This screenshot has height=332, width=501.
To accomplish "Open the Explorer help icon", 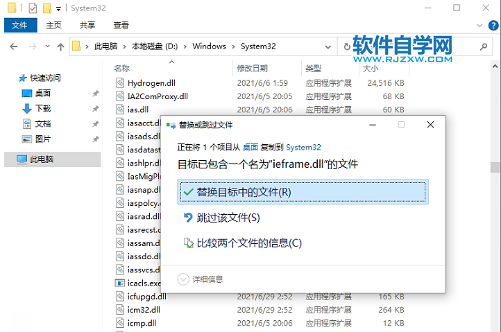I will 493,25.
